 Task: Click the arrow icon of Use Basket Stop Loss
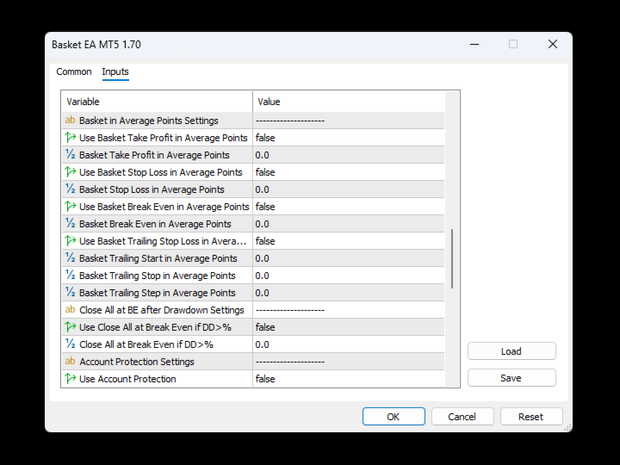[x=70, y=172]
